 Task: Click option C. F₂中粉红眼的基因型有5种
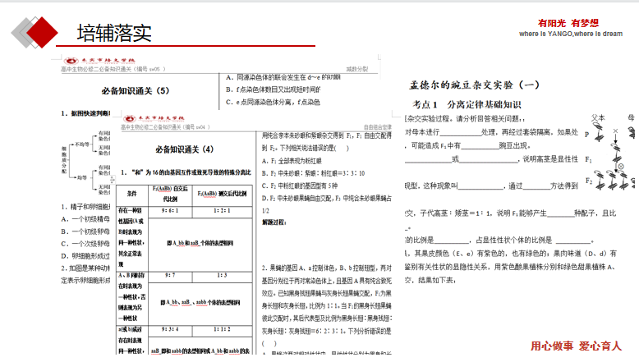300,186
